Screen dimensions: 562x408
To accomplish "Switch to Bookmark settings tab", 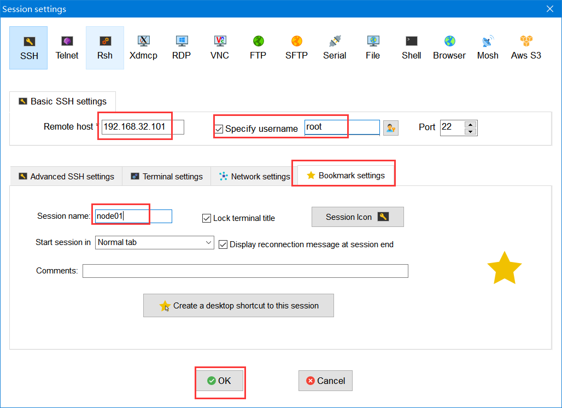I will point(346,176).
